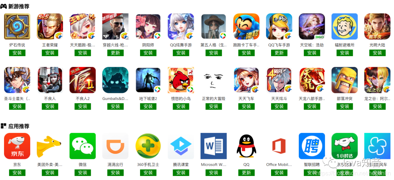The height and width of the screenshot is (180, 394).
Task: Click the 辐射避难所 Fallout Shelter icon
Action: (344, 26)
